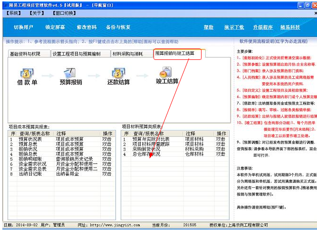This screenshot has height=230, width=317.
Task: Click 锁定屏幕 to lock screen
Action: pos(55,27)
